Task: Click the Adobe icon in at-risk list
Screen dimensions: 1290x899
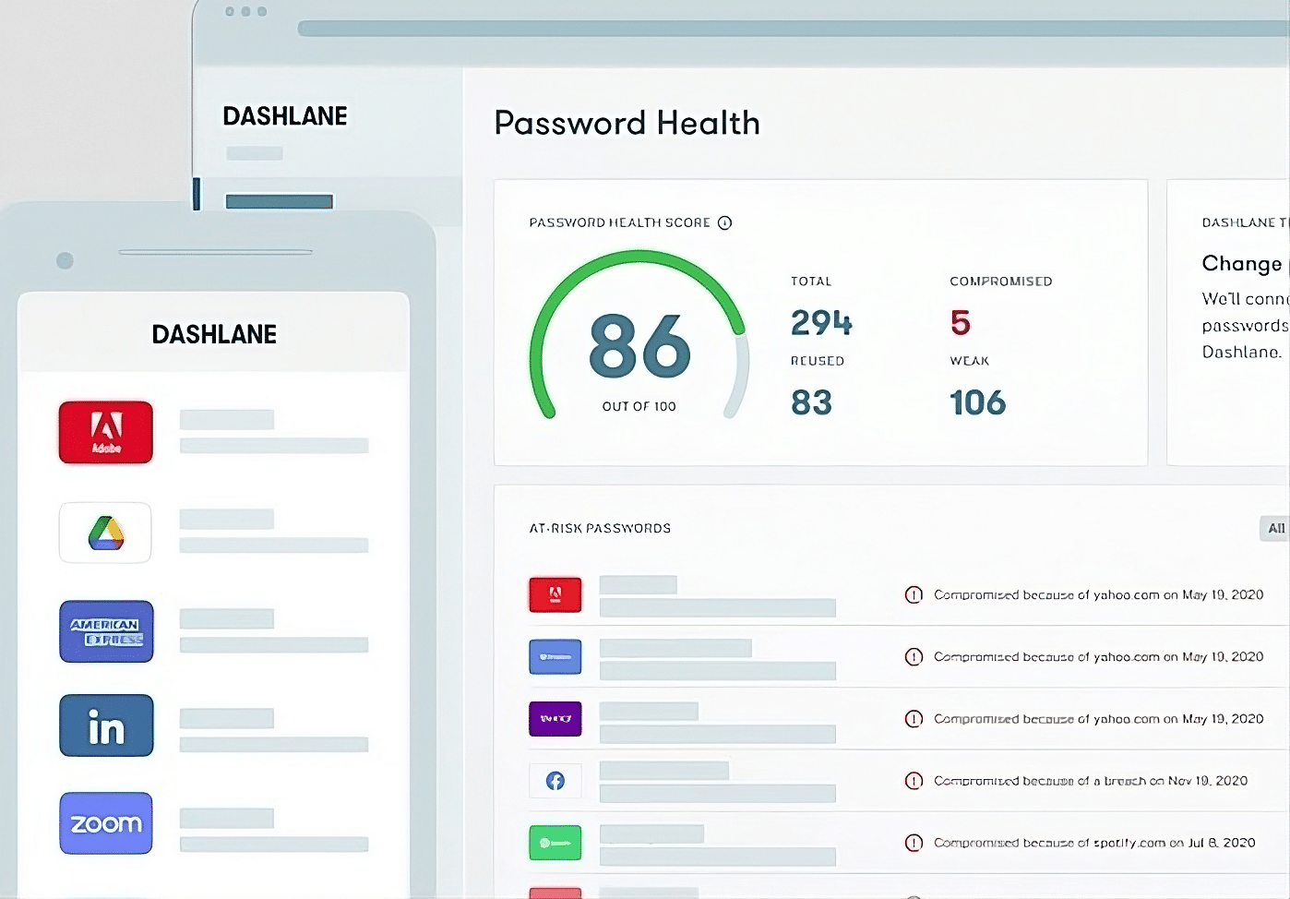Action: tap(555, 594)
